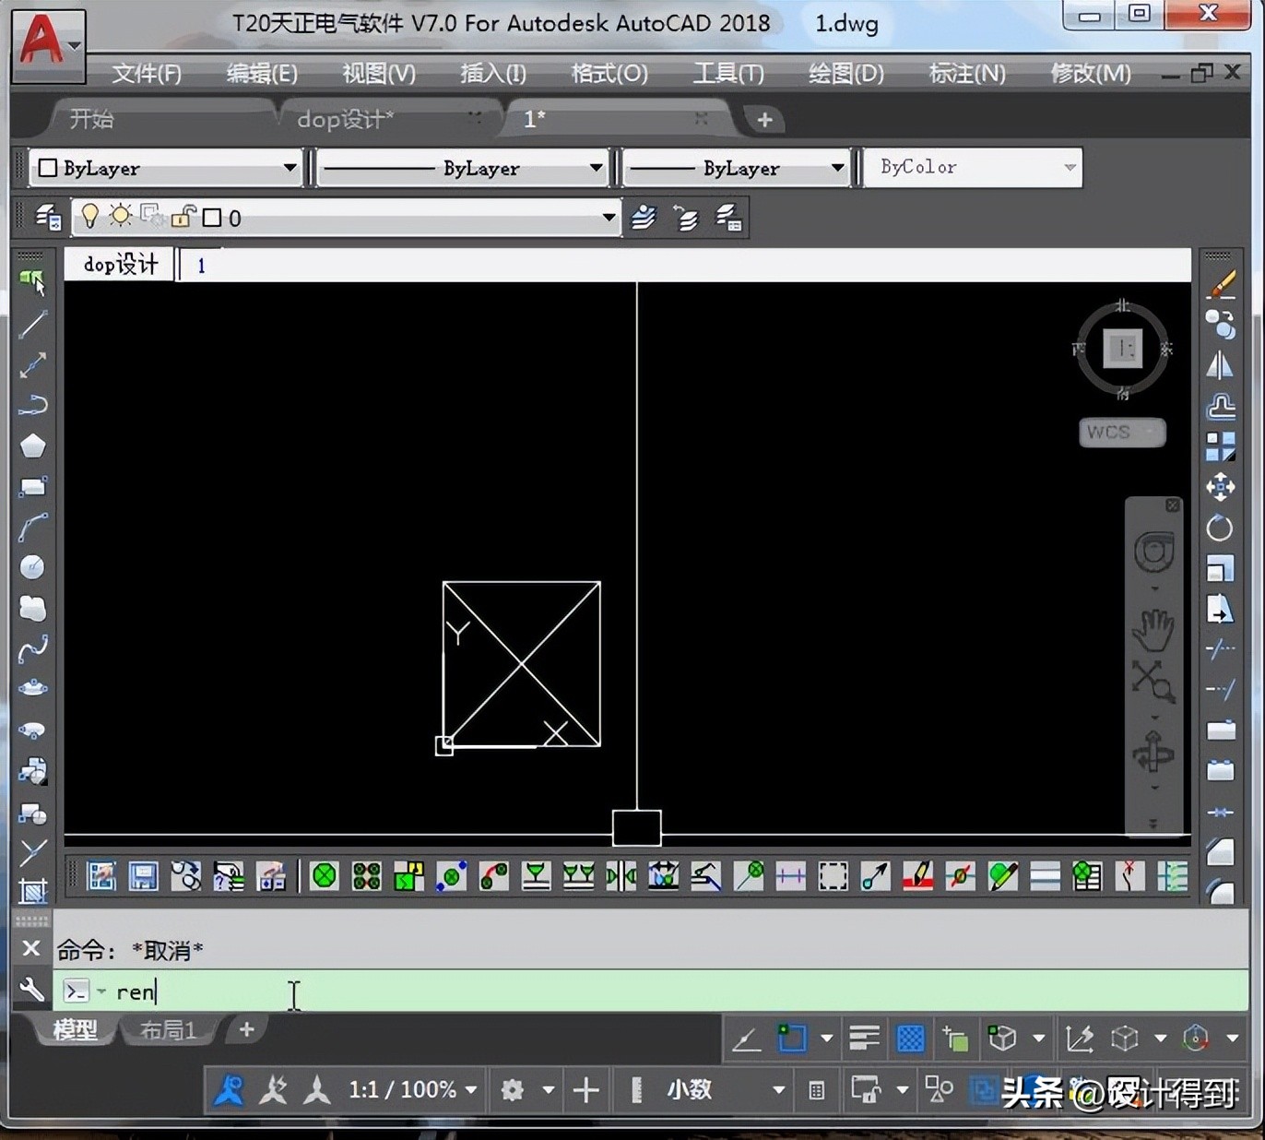Screen dimensions: 1265x1140
Task: Toggle lineweight display in status bar
Action: (864, 1039)
